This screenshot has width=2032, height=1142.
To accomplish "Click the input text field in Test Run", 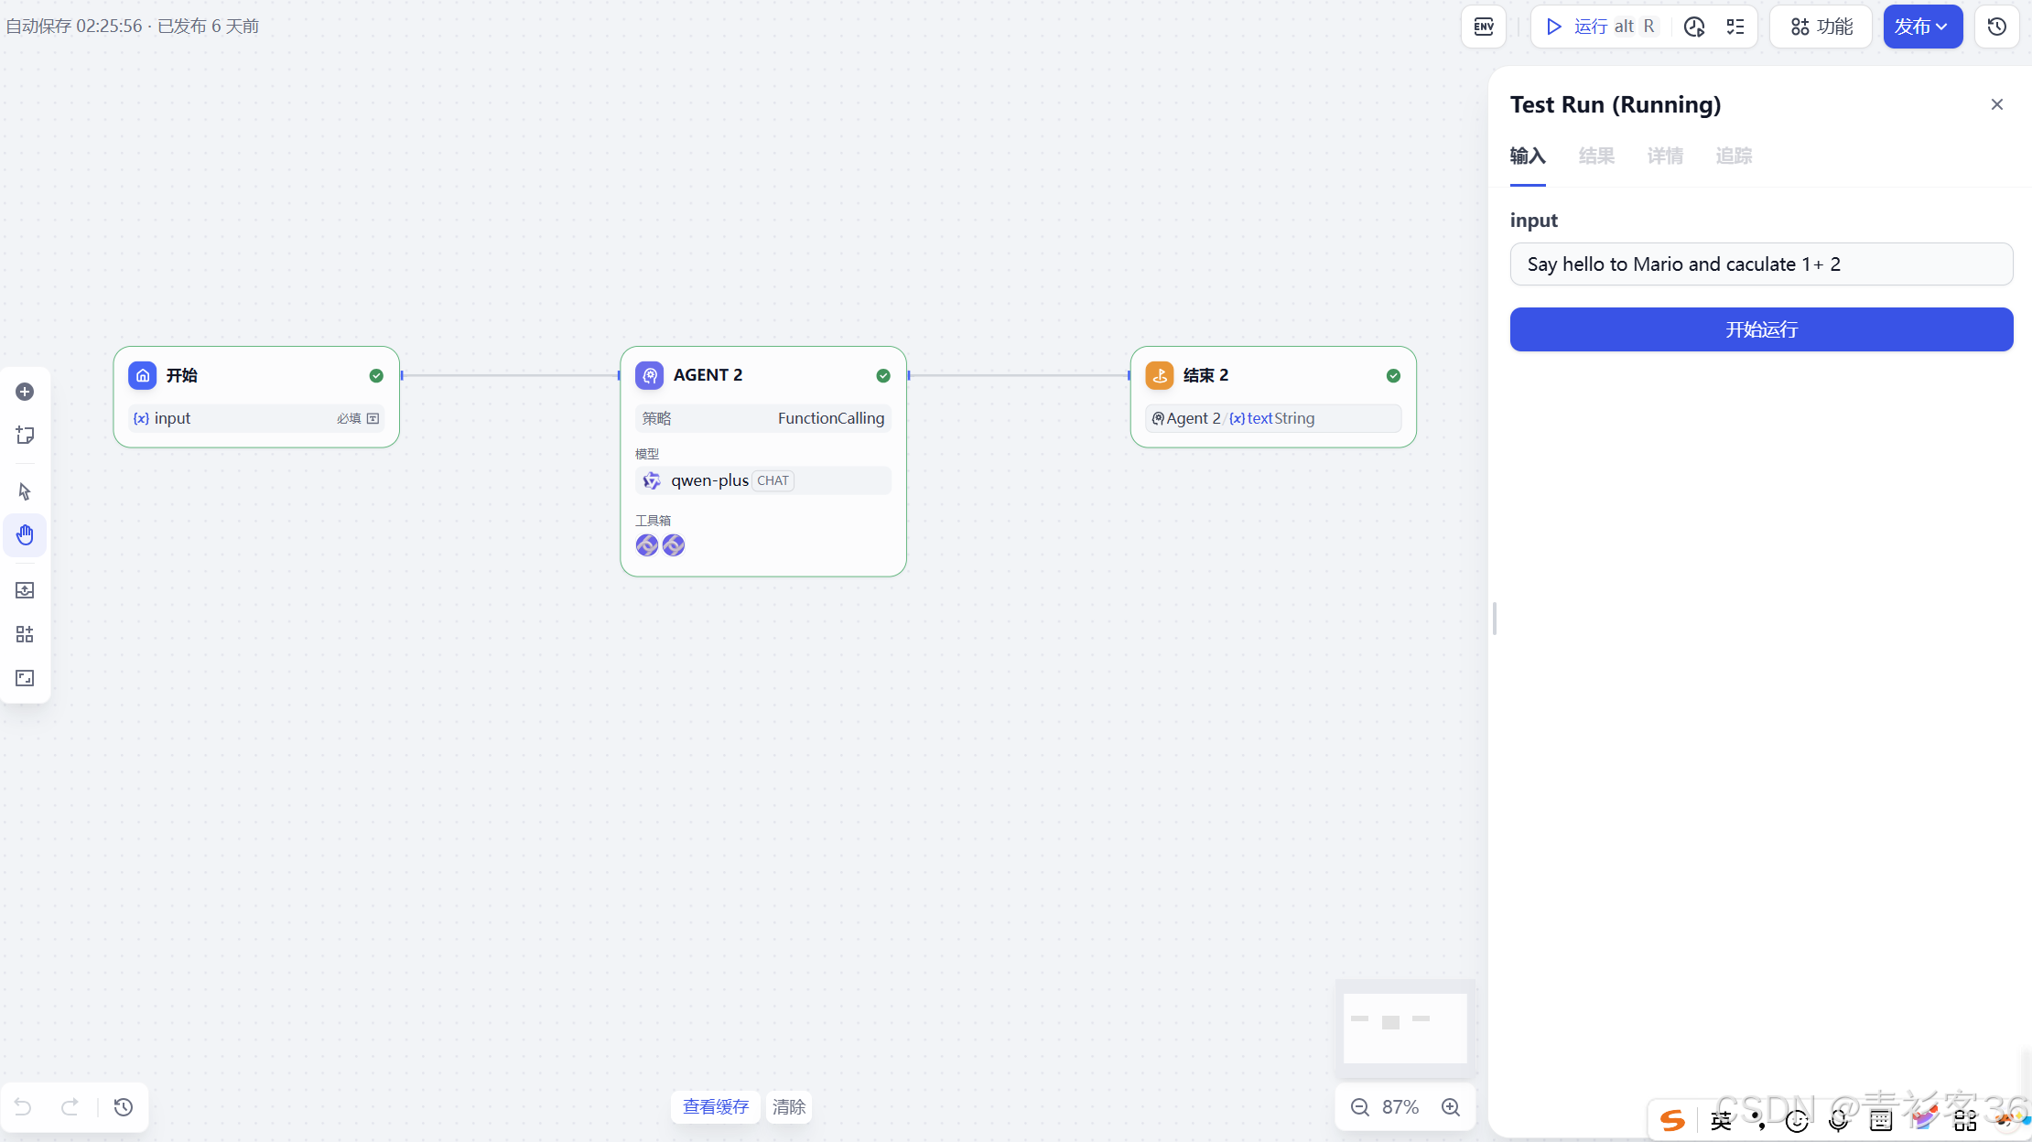I will [x=1760, y=264].
